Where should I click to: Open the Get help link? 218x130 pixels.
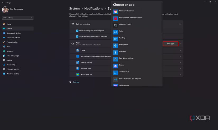(x=76, y=82)
